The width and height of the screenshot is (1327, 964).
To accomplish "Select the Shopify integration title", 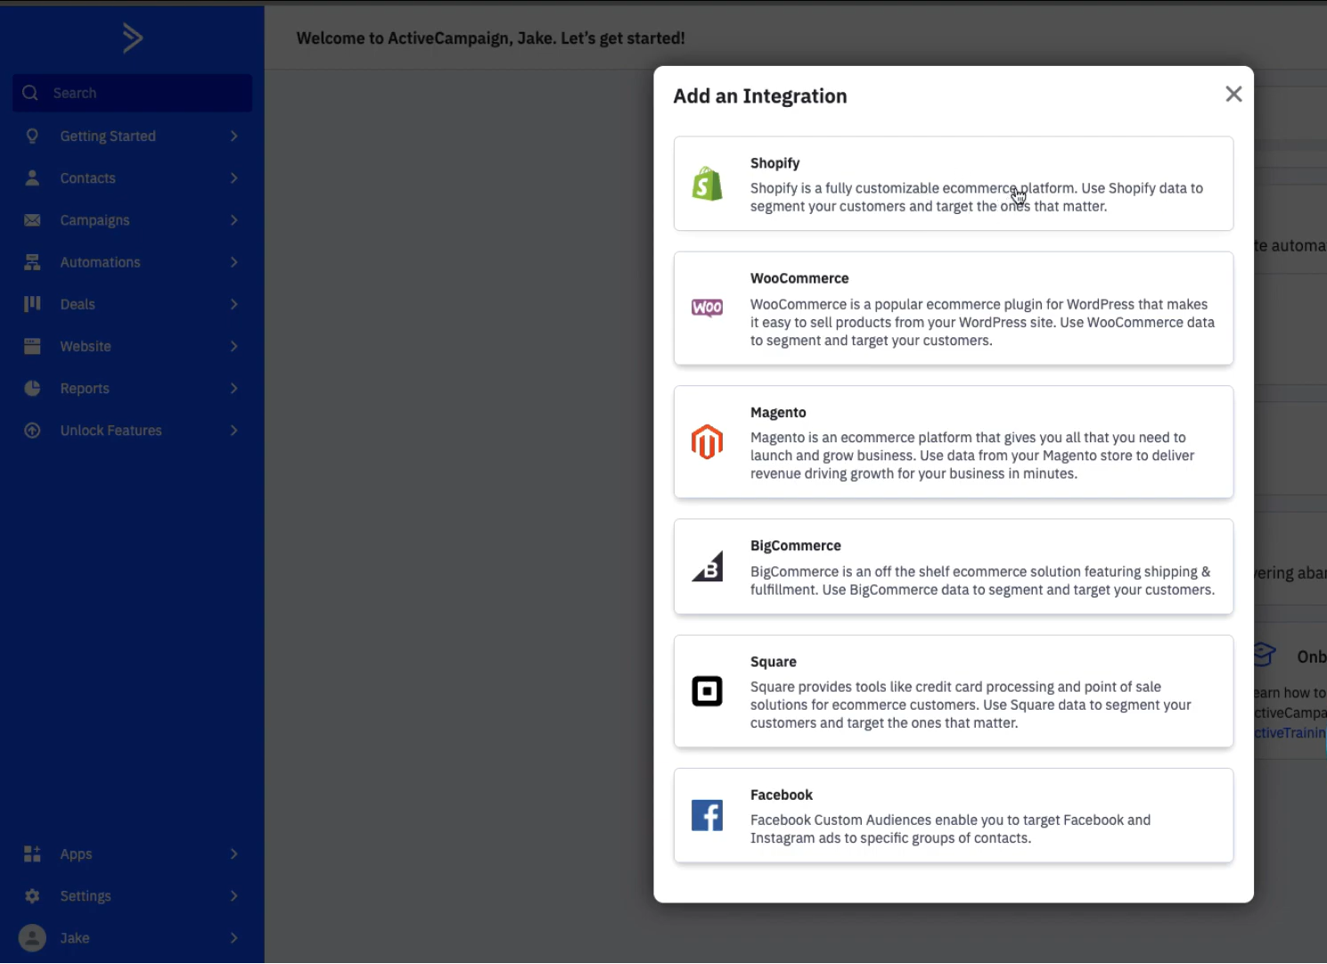I will click(774, 163).
